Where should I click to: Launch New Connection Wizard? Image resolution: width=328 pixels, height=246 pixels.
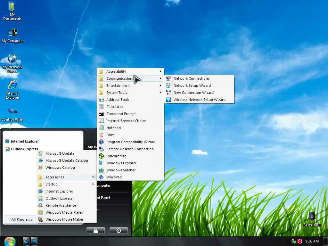199,93
